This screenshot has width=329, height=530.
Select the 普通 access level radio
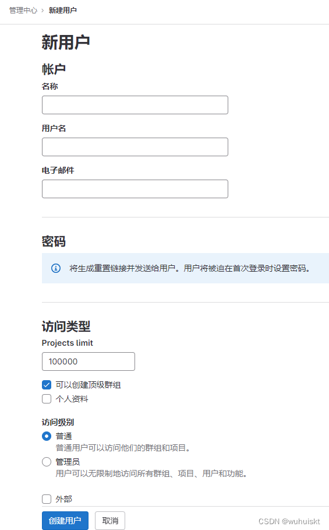coord(47,436)
